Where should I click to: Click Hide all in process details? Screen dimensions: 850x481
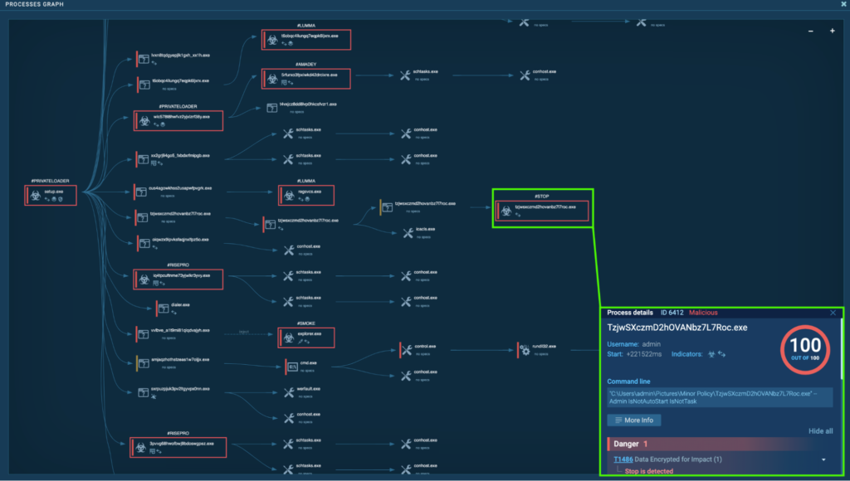[820, 431]
